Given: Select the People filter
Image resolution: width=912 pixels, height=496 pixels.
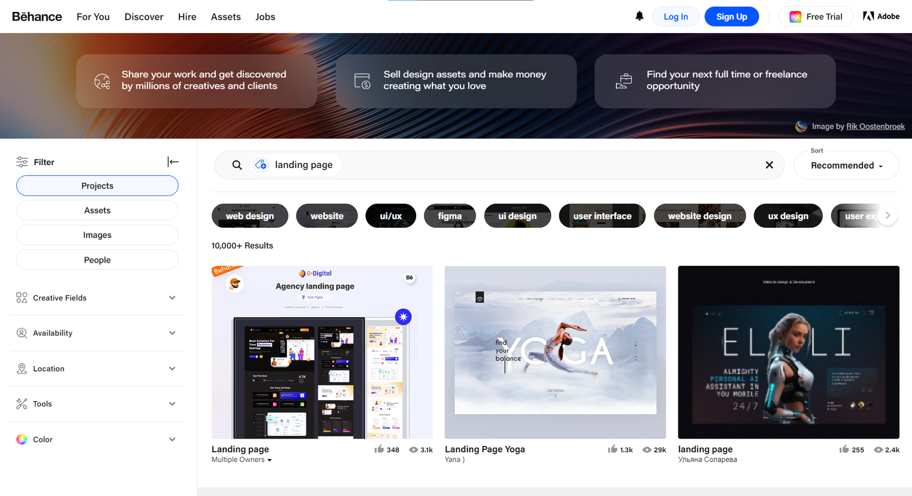Looking at the screenshot, I should [x=97, y=260].
